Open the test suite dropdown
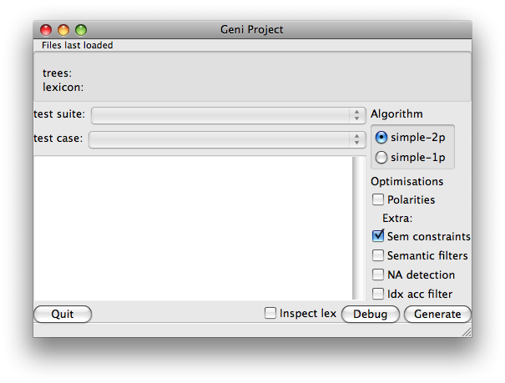The image size is (505, 383). pyautogui.click(x=229, y=115)
